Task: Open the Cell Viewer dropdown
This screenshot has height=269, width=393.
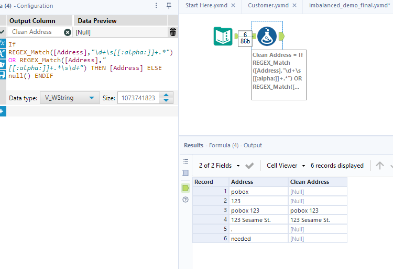Action: (x=286, y=166)
